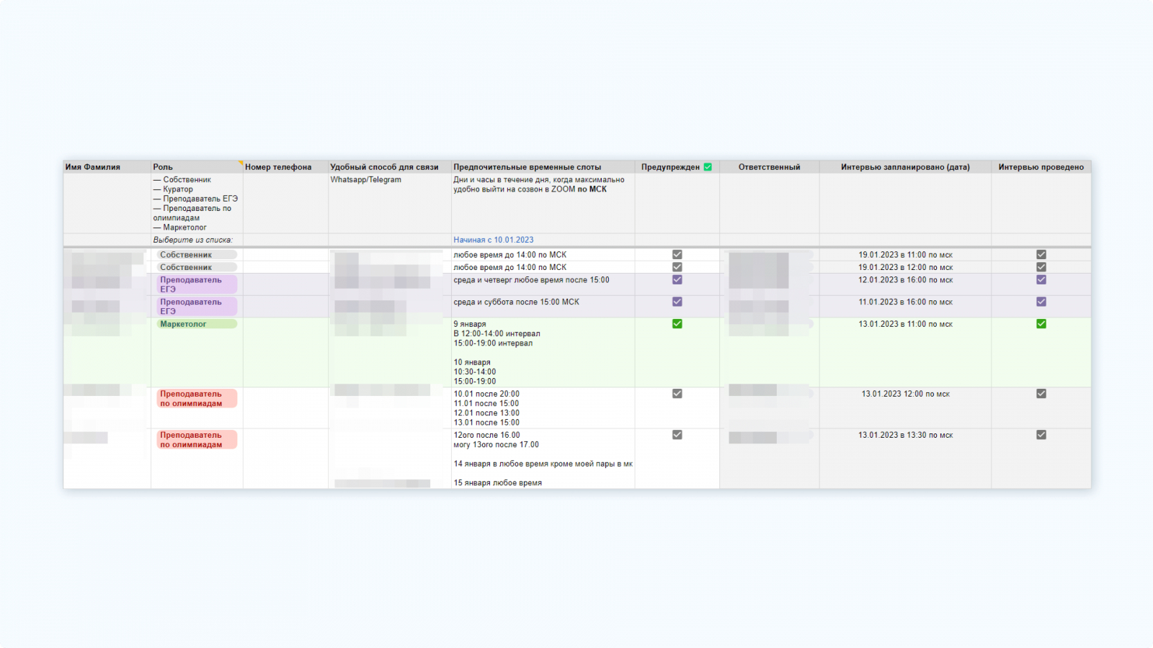
Task: Uncheck Предупрежден box in 12.01.2023 16:00 row
Action: click(x=677, y=280)
